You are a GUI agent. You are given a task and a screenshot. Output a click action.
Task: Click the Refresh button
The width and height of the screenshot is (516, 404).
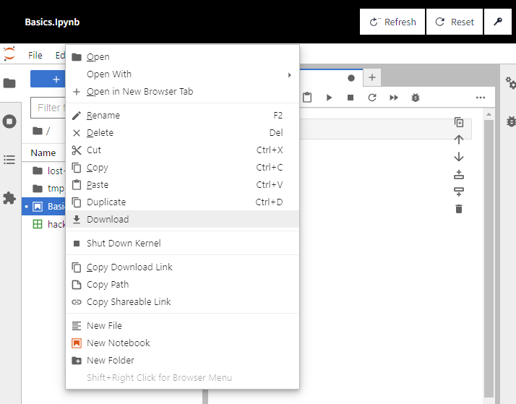392,22
